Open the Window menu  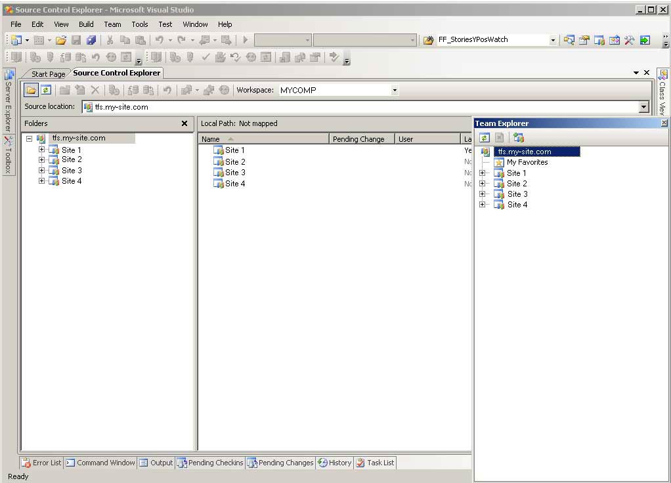(x=195, y=24)
